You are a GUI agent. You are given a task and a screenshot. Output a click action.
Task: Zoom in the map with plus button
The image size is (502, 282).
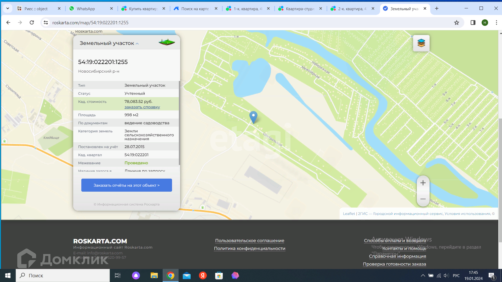point(423,183)
